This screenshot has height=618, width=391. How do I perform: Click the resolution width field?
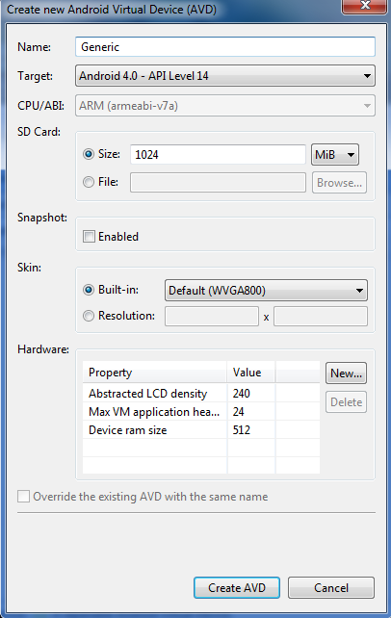[212, 317]
